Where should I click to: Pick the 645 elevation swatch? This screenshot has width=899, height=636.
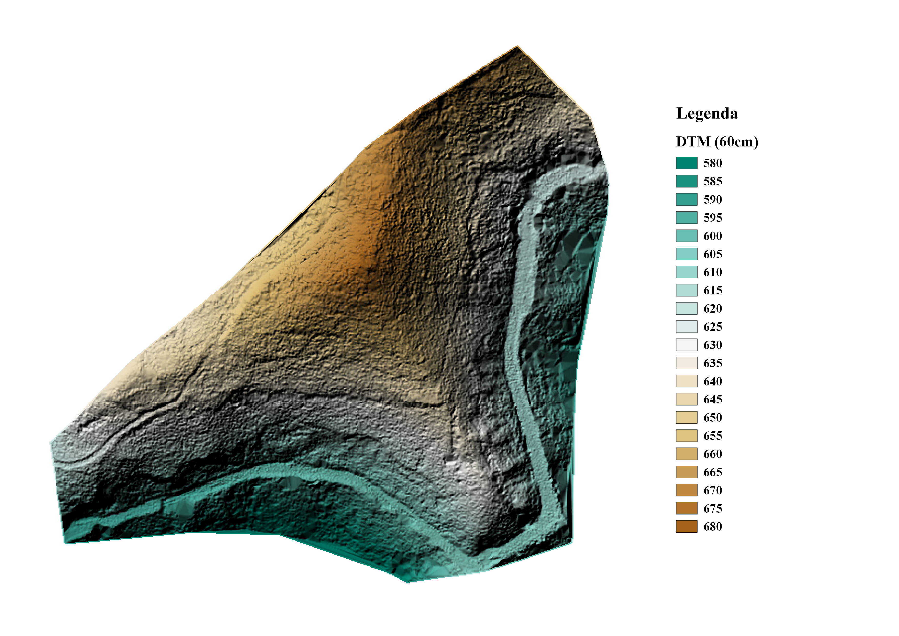(686, 399)
